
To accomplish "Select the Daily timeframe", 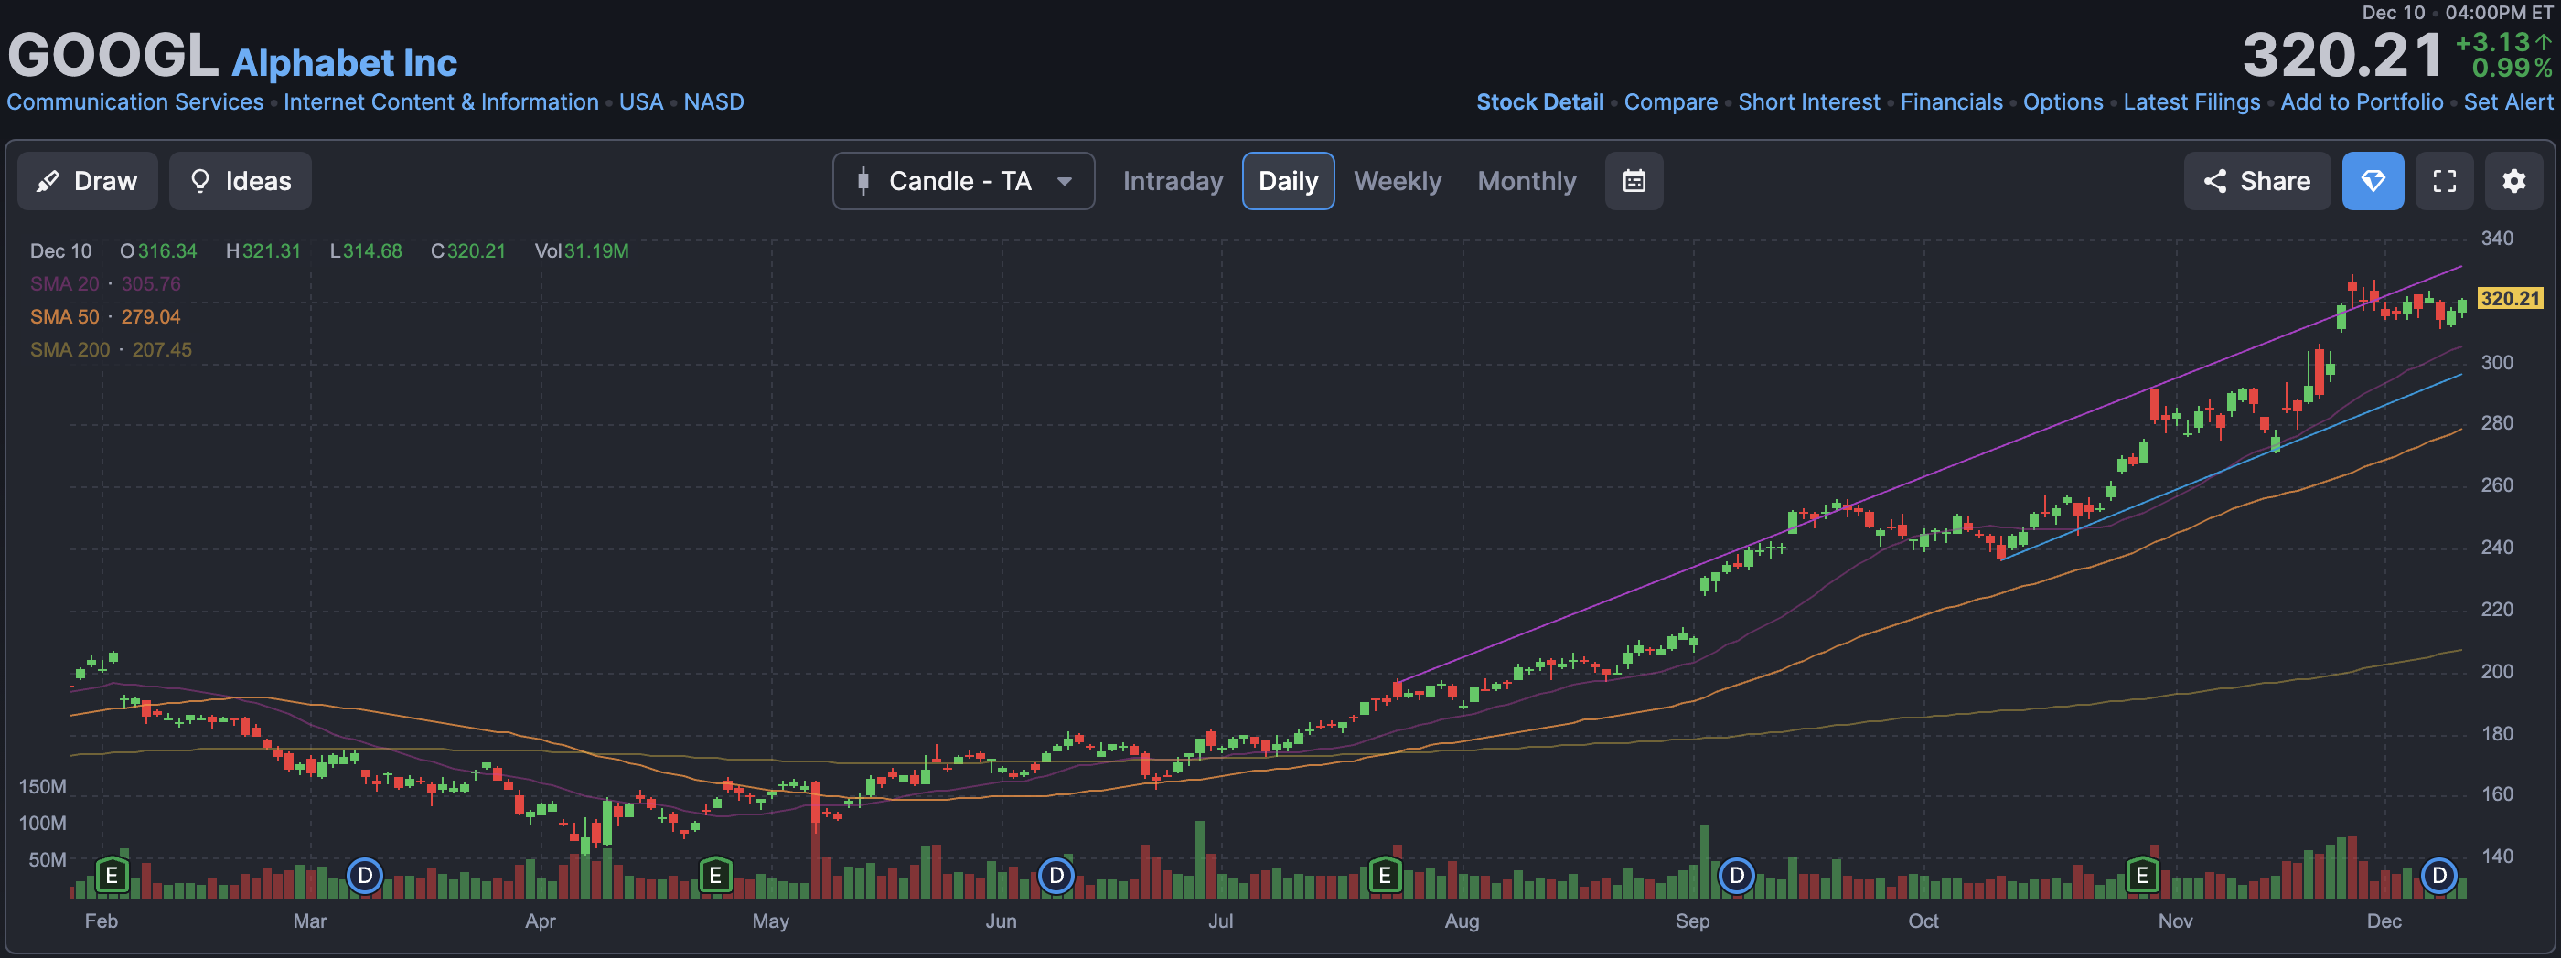I will [x=1288, y=181].
